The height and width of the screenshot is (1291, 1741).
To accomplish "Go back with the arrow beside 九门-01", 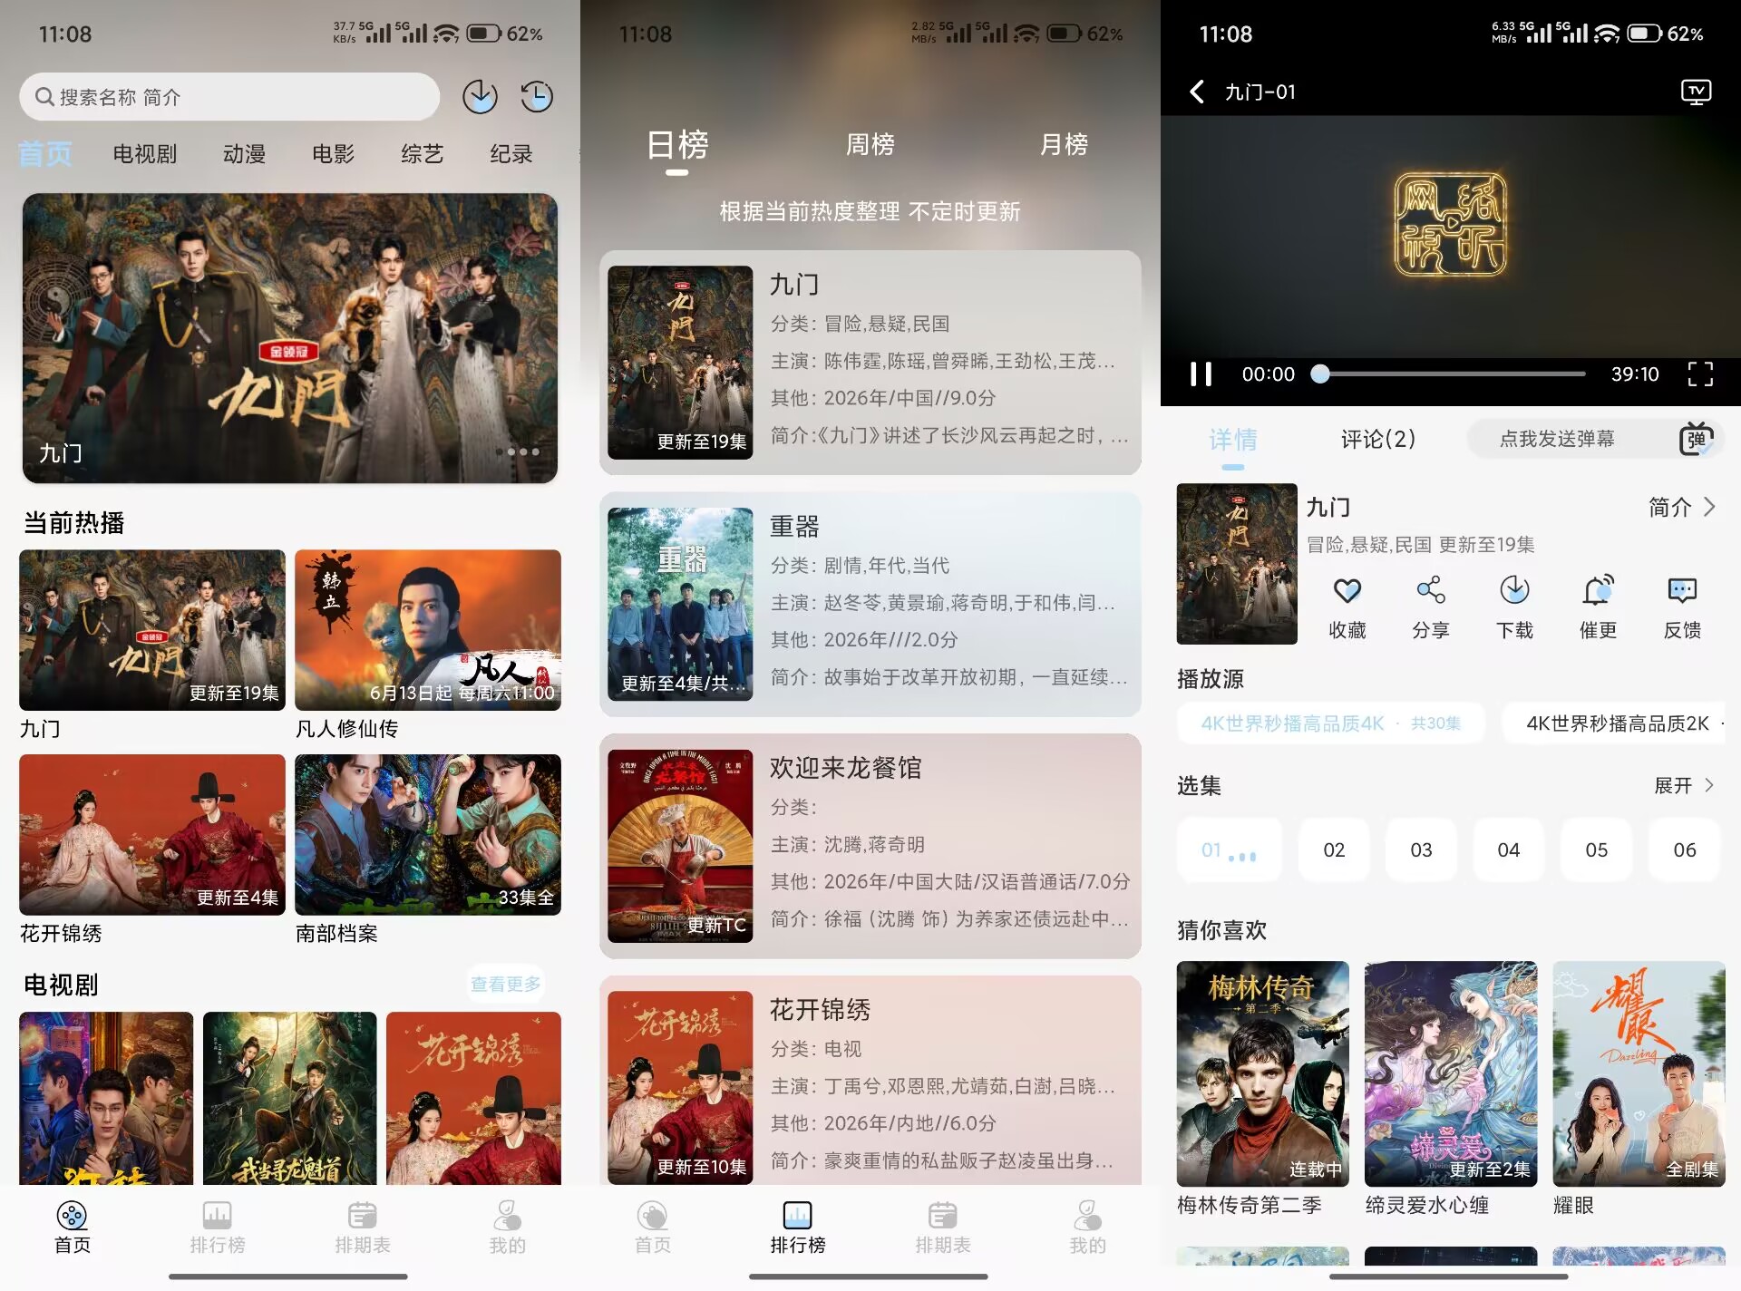I will coord(1197,92).
